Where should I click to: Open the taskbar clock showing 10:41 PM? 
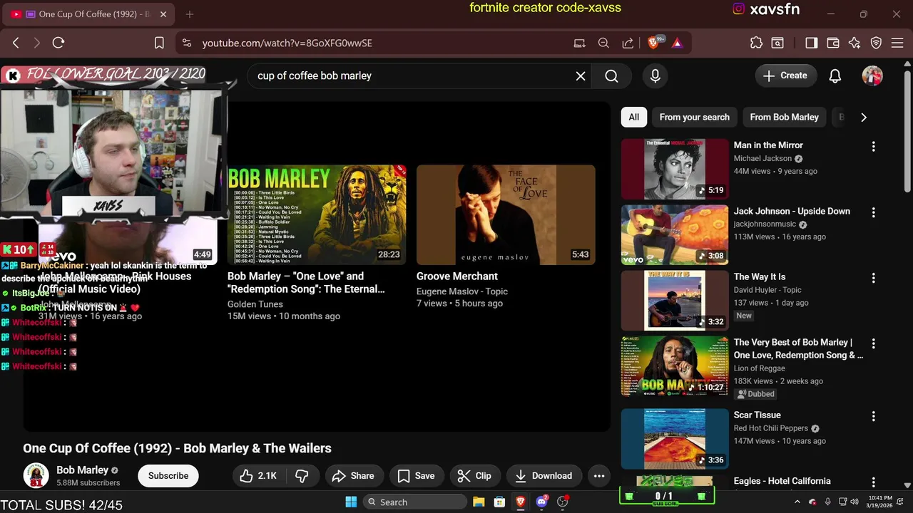(x=881, y=502)
